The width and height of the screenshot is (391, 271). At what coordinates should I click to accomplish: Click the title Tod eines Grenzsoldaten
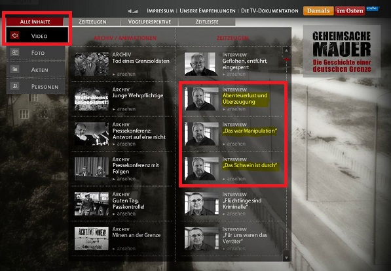141,61
